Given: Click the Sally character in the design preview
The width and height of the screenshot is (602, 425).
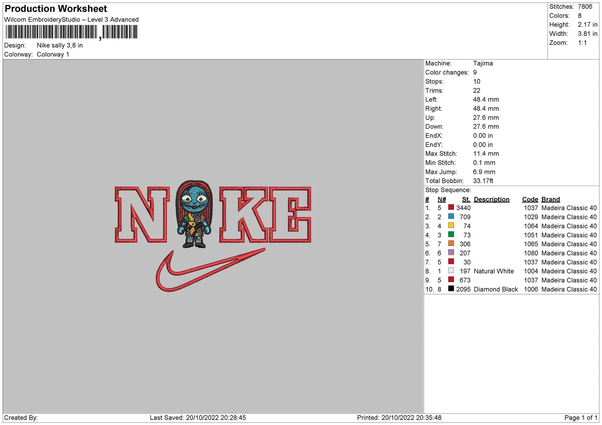Looking at the screenshot, I should [195, 214].
